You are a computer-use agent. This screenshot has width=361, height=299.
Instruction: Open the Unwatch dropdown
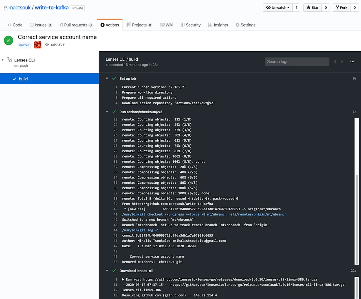(x=278, y=8)
